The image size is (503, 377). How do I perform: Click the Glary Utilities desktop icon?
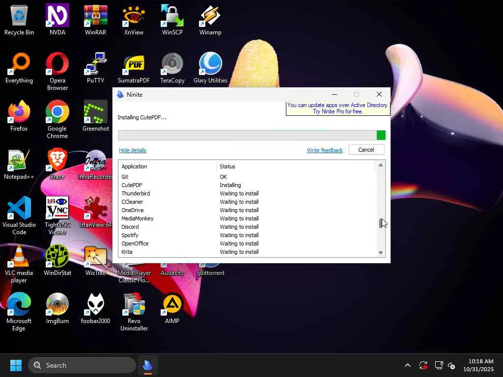pyautogui.click(x=210, y=68)
